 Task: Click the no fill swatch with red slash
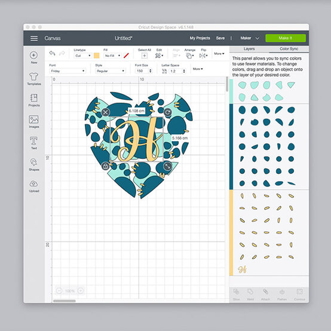coord(126,56)
